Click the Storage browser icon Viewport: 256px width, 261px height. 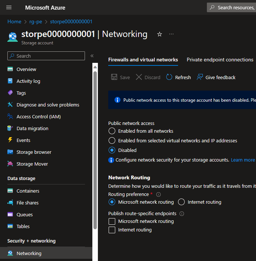tap(10, 152)
